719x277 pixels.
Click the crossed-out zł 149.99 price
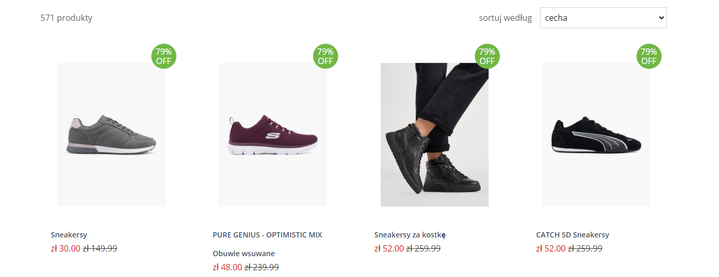(100, 248)
